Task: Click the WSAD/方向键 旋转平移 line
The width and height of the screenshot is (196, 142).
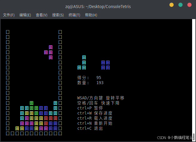Action: 101,98
